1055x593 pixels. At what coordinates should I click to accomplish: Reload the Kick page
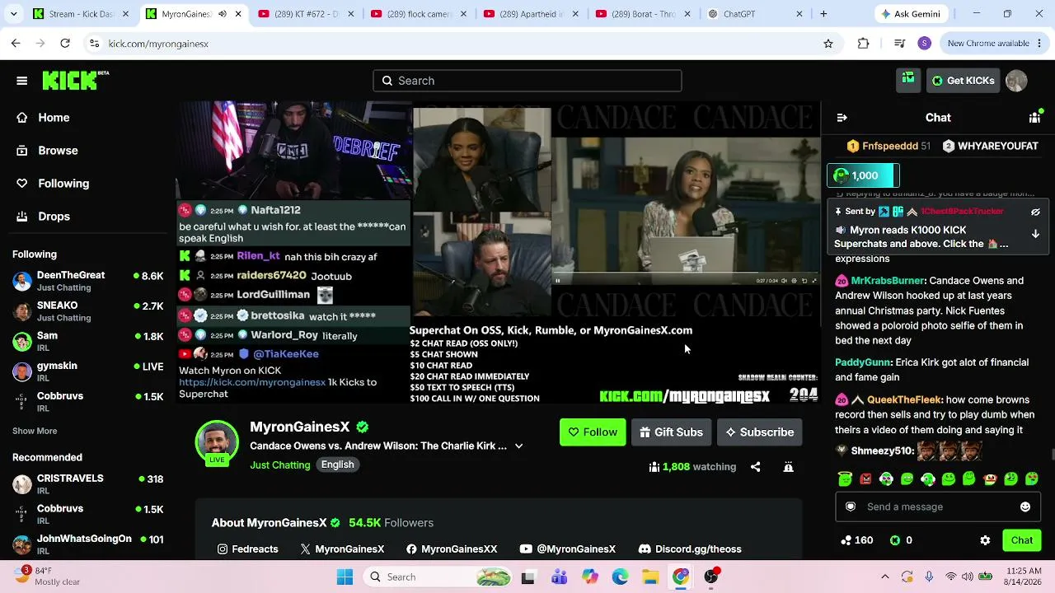[65, 44]
